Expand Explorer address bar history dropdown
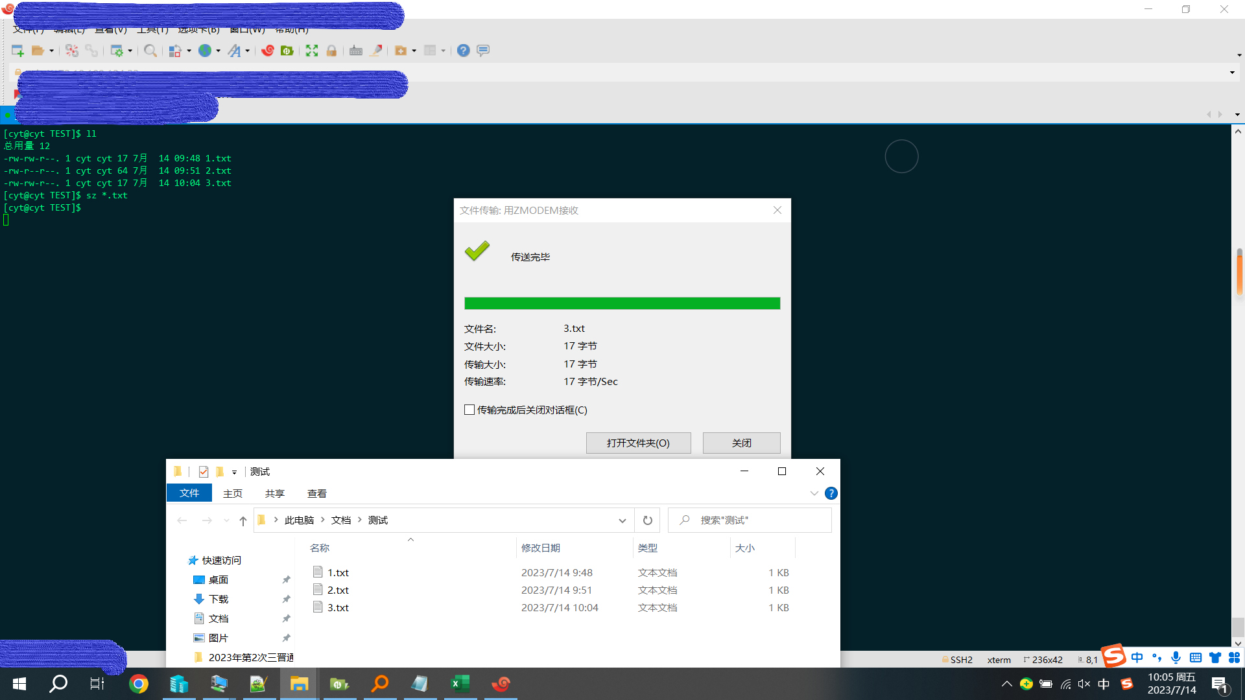 [622, 520]
